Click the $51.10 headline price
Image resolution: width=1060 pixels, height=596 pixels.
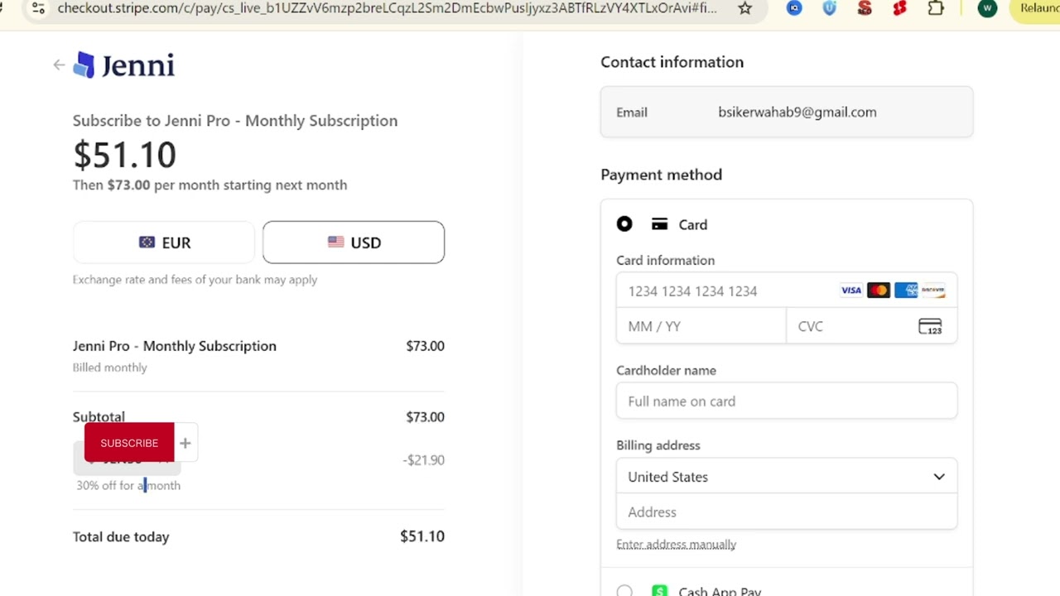(124, 155)
